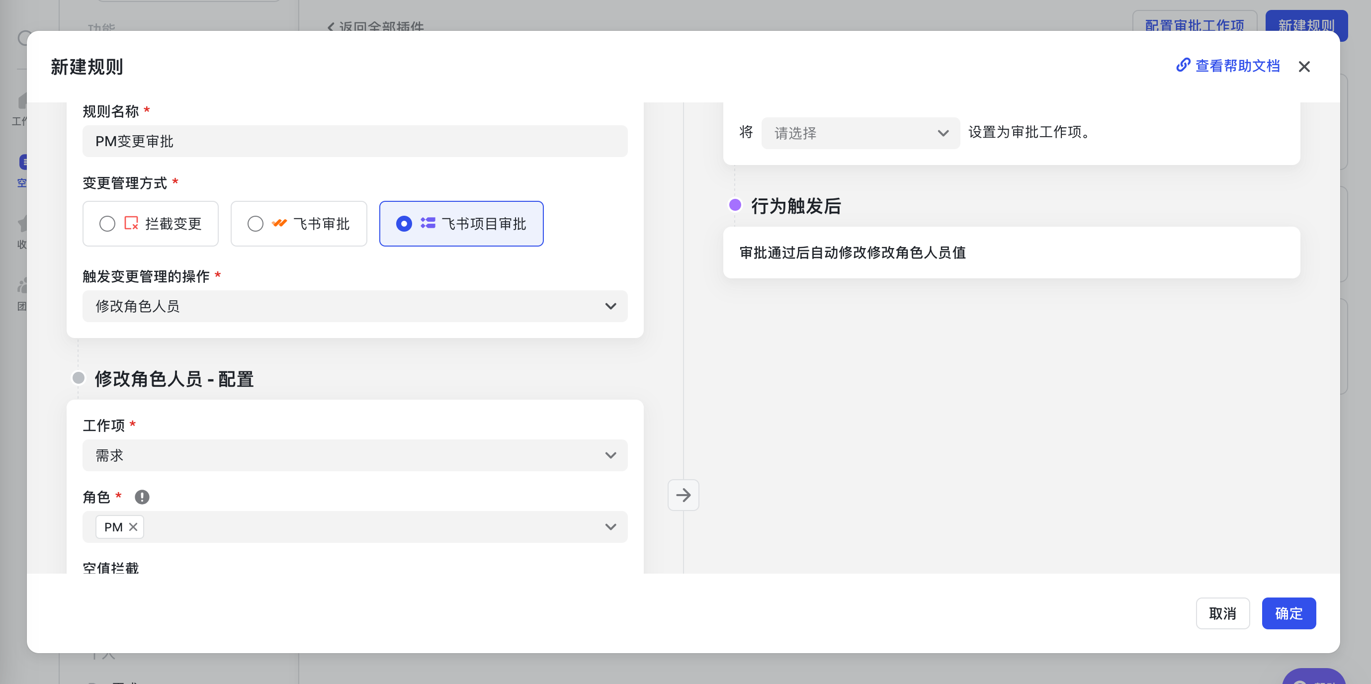Click the purple 飞书项目审批 list icon
Screen dimensions: 1371x684
click(x=428, y=223)
